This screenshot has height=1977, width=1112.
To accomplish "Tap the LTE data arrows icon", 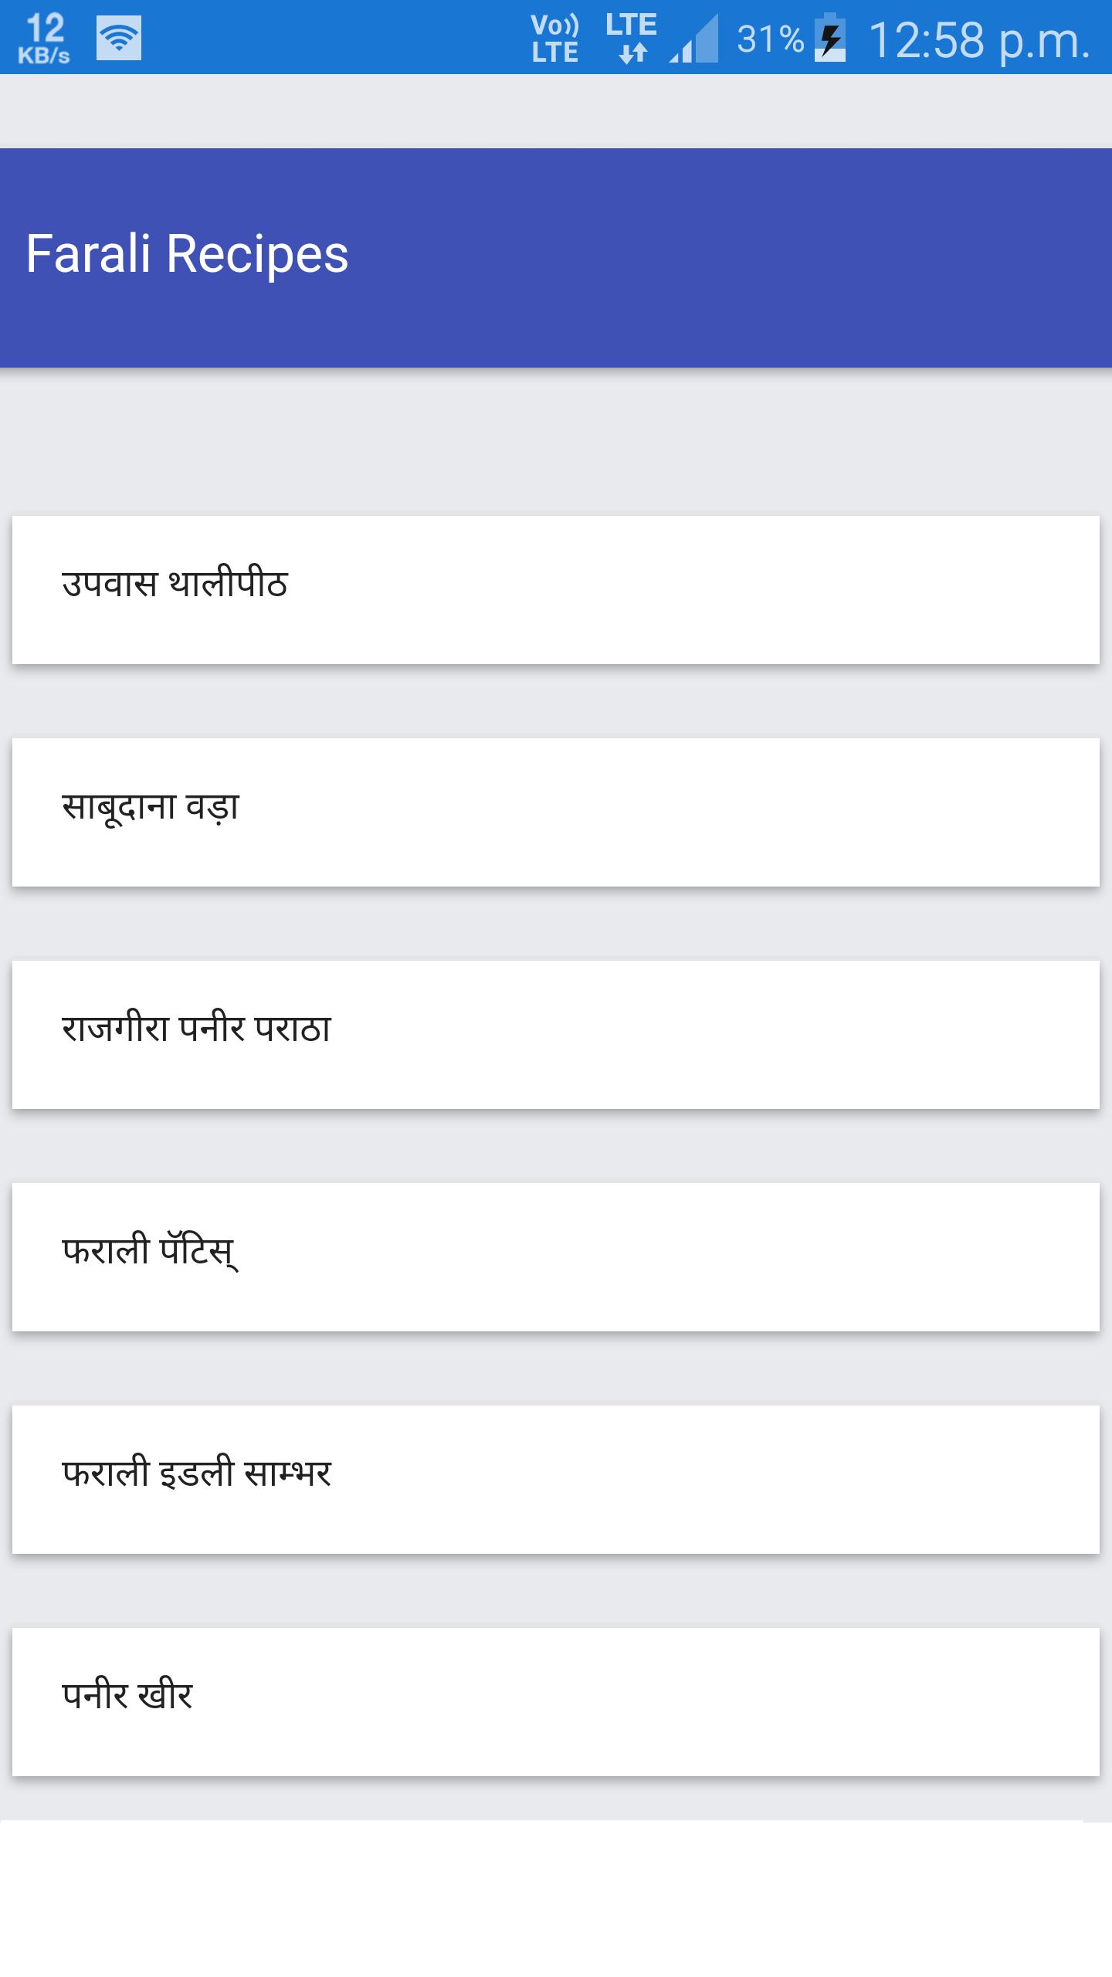I will click(632, 39).
